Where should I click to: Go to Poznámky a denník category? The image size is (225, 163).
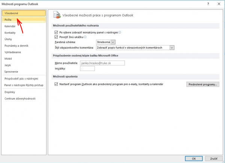click(x=24, y=46)
